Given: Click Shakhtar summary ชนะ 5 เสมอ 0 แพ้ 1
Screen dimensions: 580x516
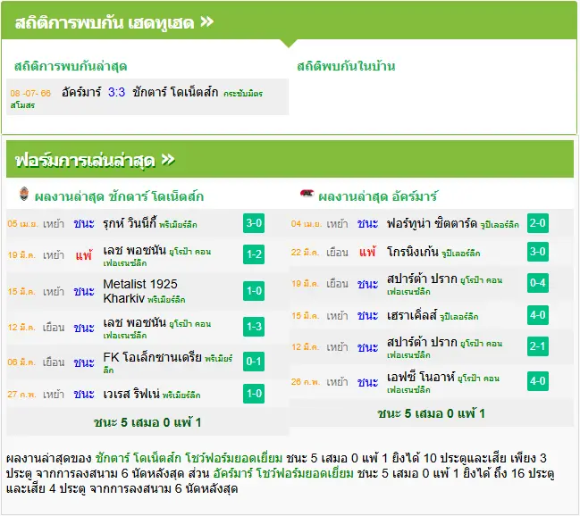Looking at the screenshot, I should 147,422.
